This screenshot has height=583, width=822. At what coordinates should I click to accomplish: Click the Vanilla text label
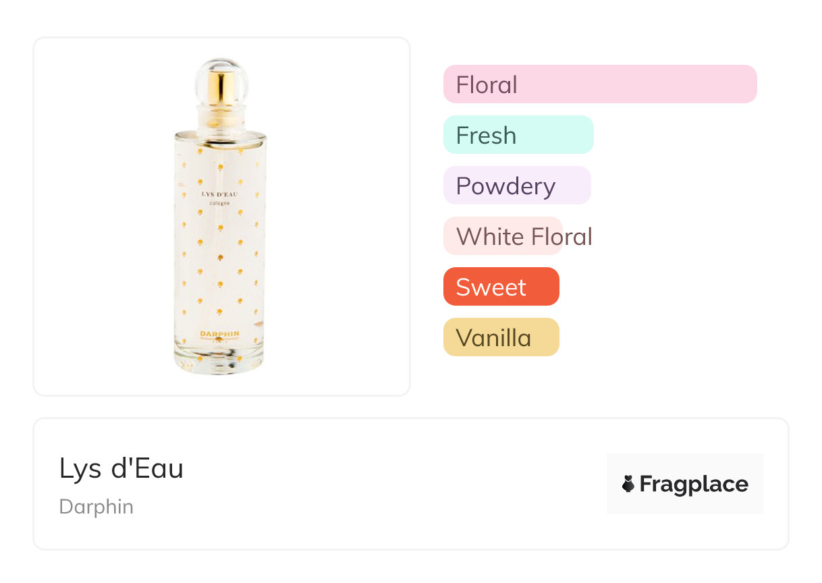click(x=493, y=338)
